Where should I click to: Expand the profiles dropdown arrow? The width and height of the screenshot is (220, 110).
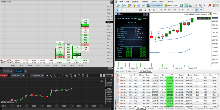126,5
